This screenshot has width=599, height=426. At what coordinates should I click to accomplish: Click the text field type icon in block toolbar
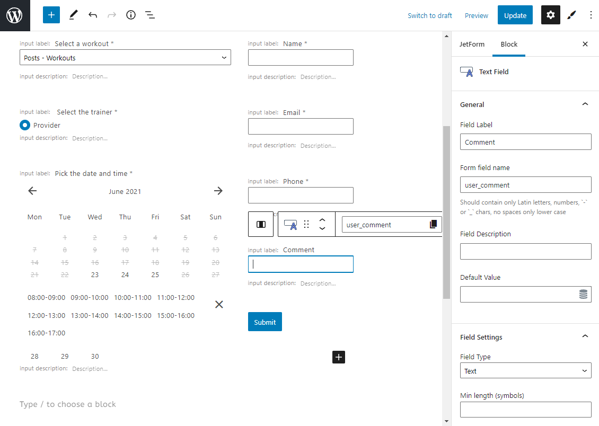(290, 225)
